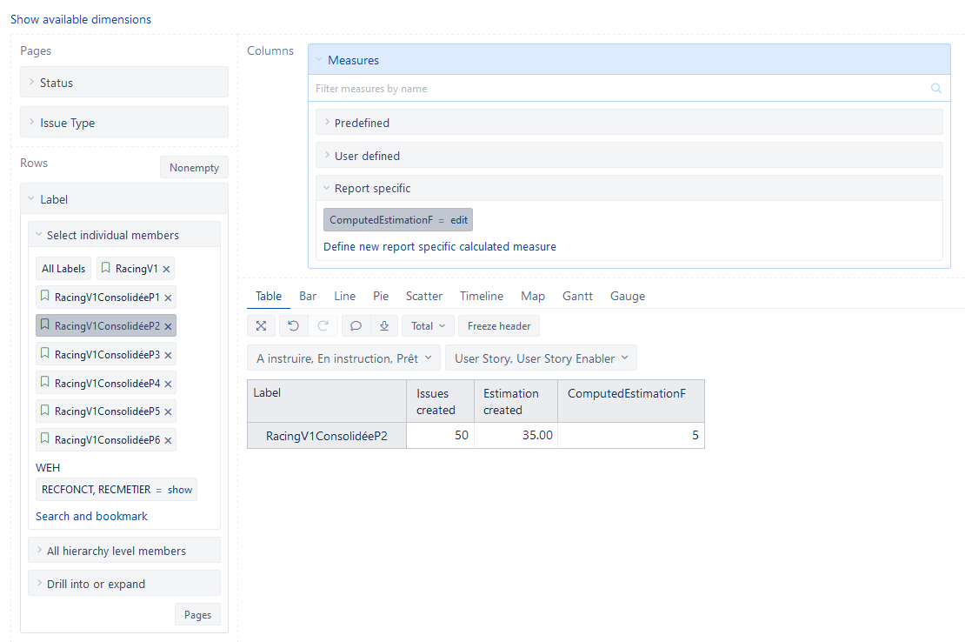Toggle the Nonempty rows option
The height and width of the screenshot is (642, 965).
click(x=194, y=167)
